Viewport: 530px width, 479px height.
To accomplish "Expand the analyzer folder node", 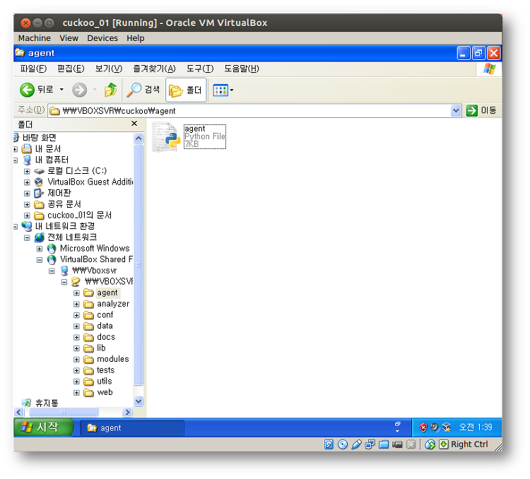I will point(77,304).
